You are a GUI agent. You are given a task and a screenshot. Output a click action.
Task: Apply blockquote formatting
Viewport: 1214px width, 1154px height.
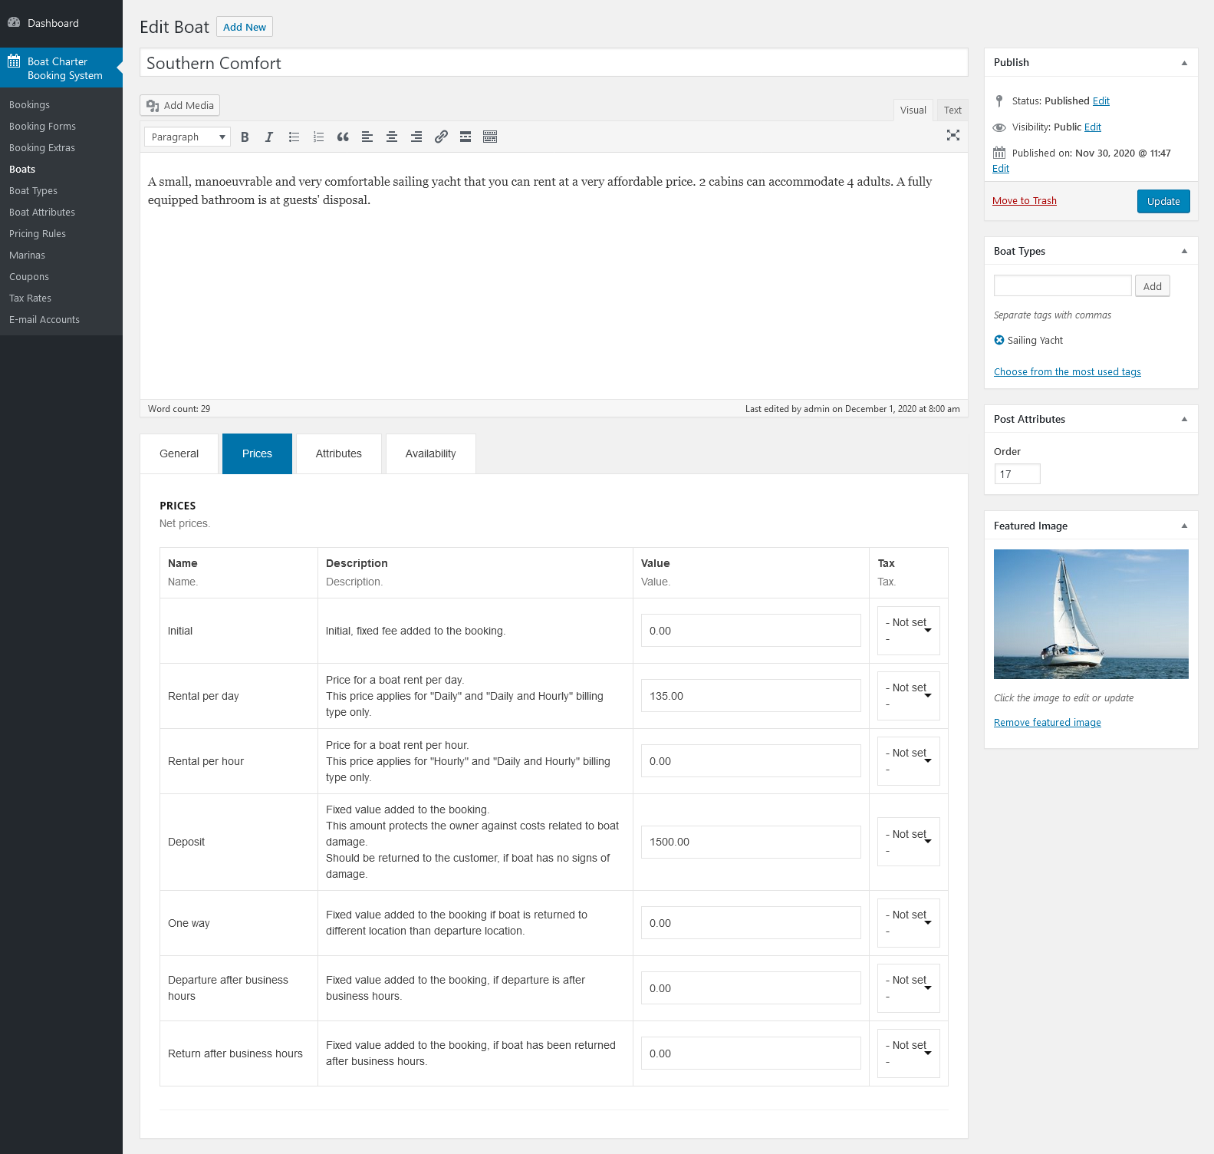pos(343,137)
